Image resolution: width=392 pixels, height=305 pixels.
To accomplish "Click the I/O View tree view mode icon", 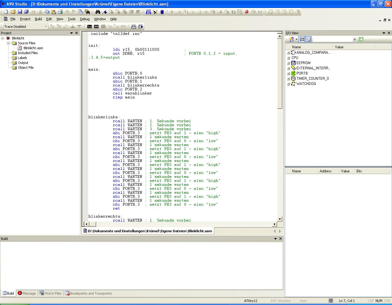I will pyautogui.click(x=302, y=39).
